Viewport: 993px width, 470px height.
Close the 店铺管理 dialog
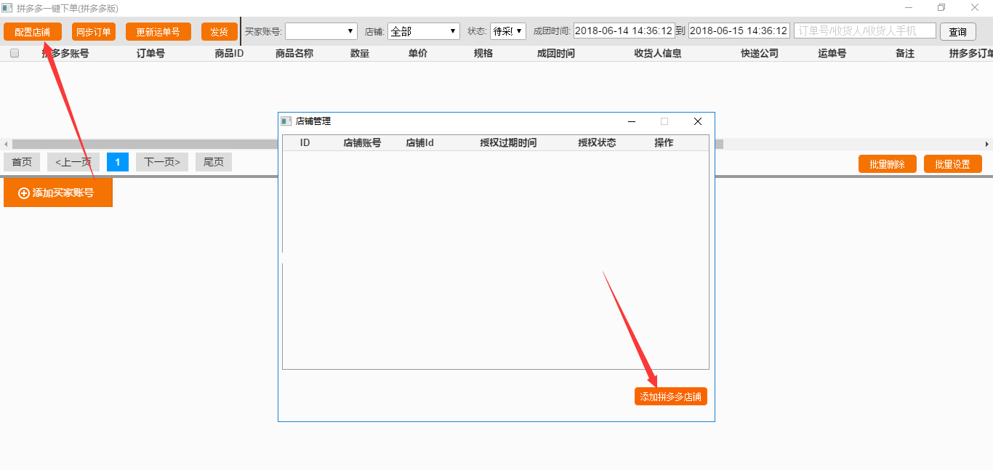(x=698, y=121)
